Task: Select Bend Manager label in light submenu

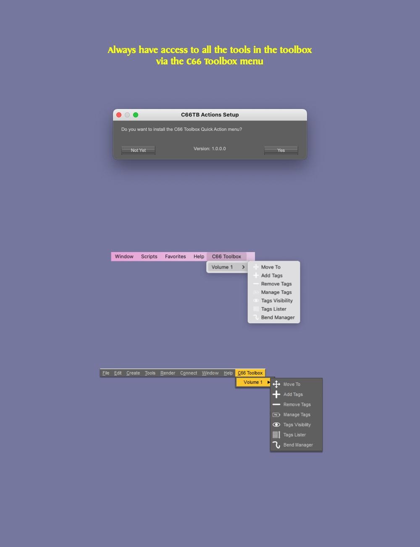Action: click(x=278, y=318)
